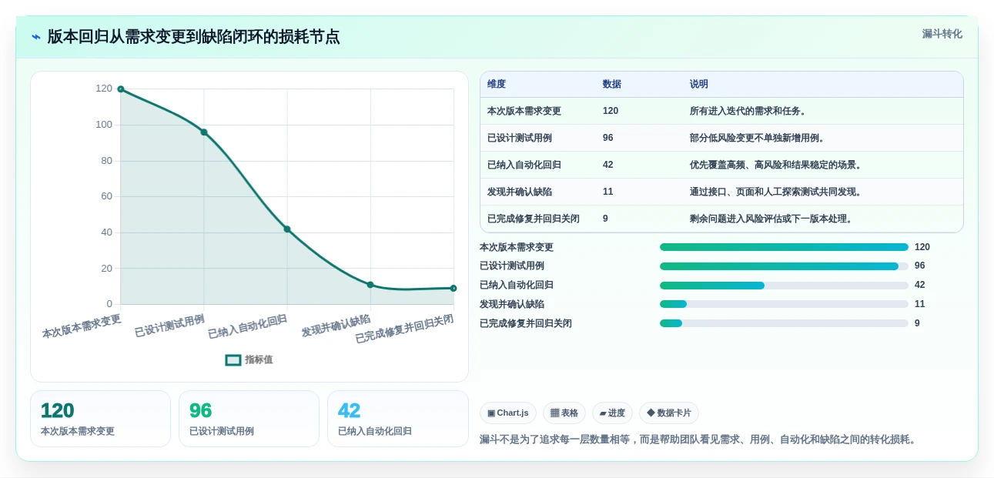Select table cell 发现并确认缺陷
The width and height of the screenshot is (994, 478).
[x=520, y=192]
